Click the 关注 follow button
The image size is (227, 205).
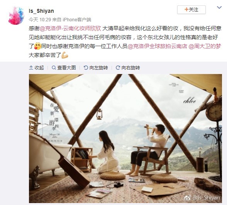[191, 10]
